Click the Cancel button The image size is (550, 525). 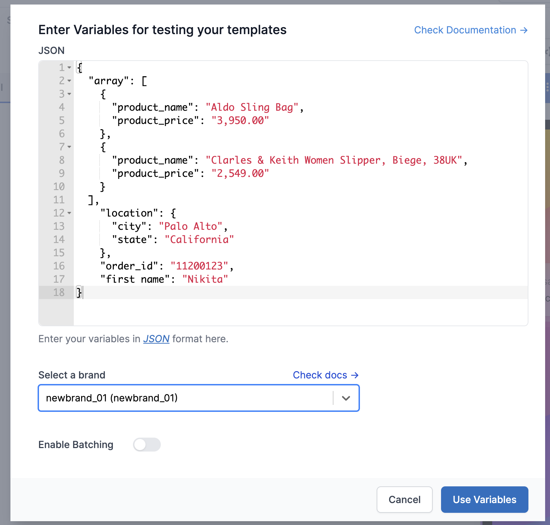tap(404, 500)
